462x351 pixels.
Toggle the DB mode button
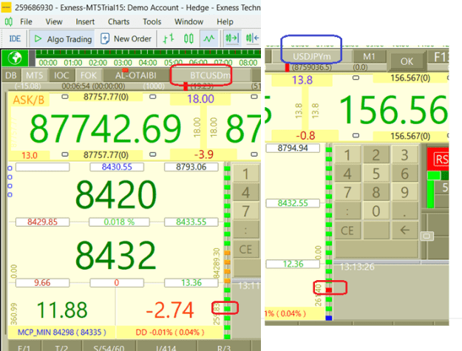[x=11, y=75]
